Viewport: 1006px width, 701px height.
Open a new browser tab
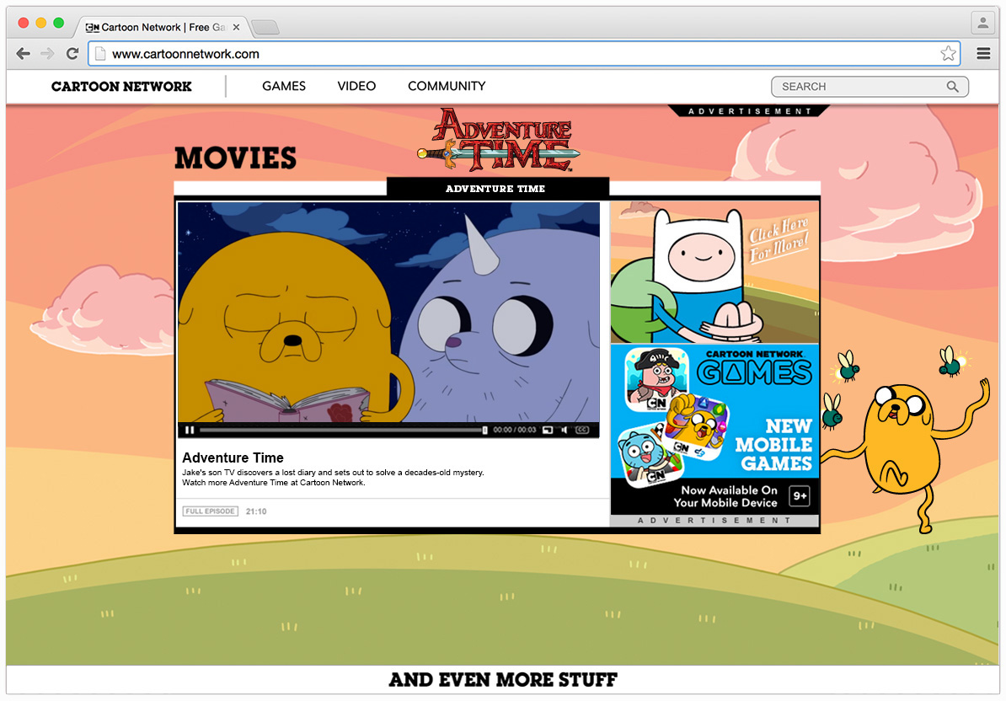coord(265,27)
